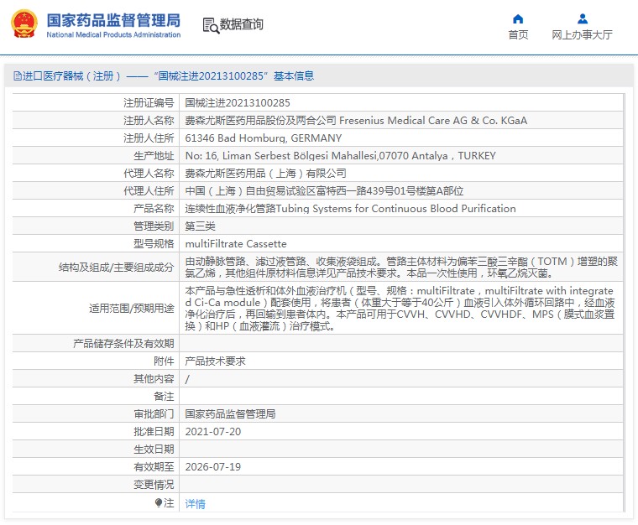The width and height of the screenshot is (638, 525).
Task: Click the 注册证编号 label
Action: click(x=149, y=103)
